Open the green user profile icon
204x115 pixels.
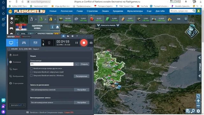pos(199,11)
